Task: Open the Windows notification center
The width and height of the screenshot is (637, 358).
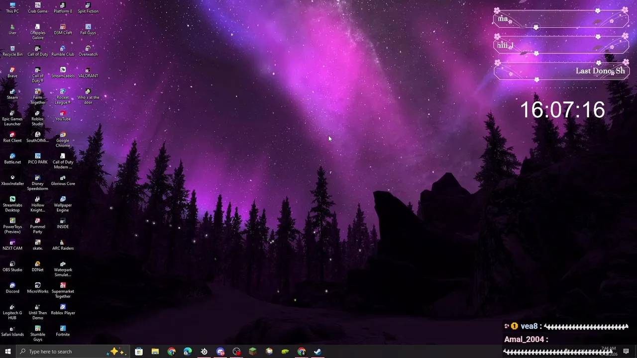Action: (626, 352)
